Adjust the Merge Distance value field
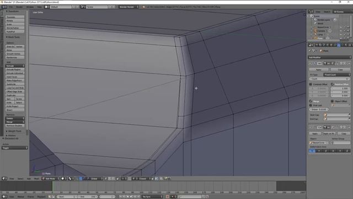This screenshot has height=199, width=353. click(319, 109)
